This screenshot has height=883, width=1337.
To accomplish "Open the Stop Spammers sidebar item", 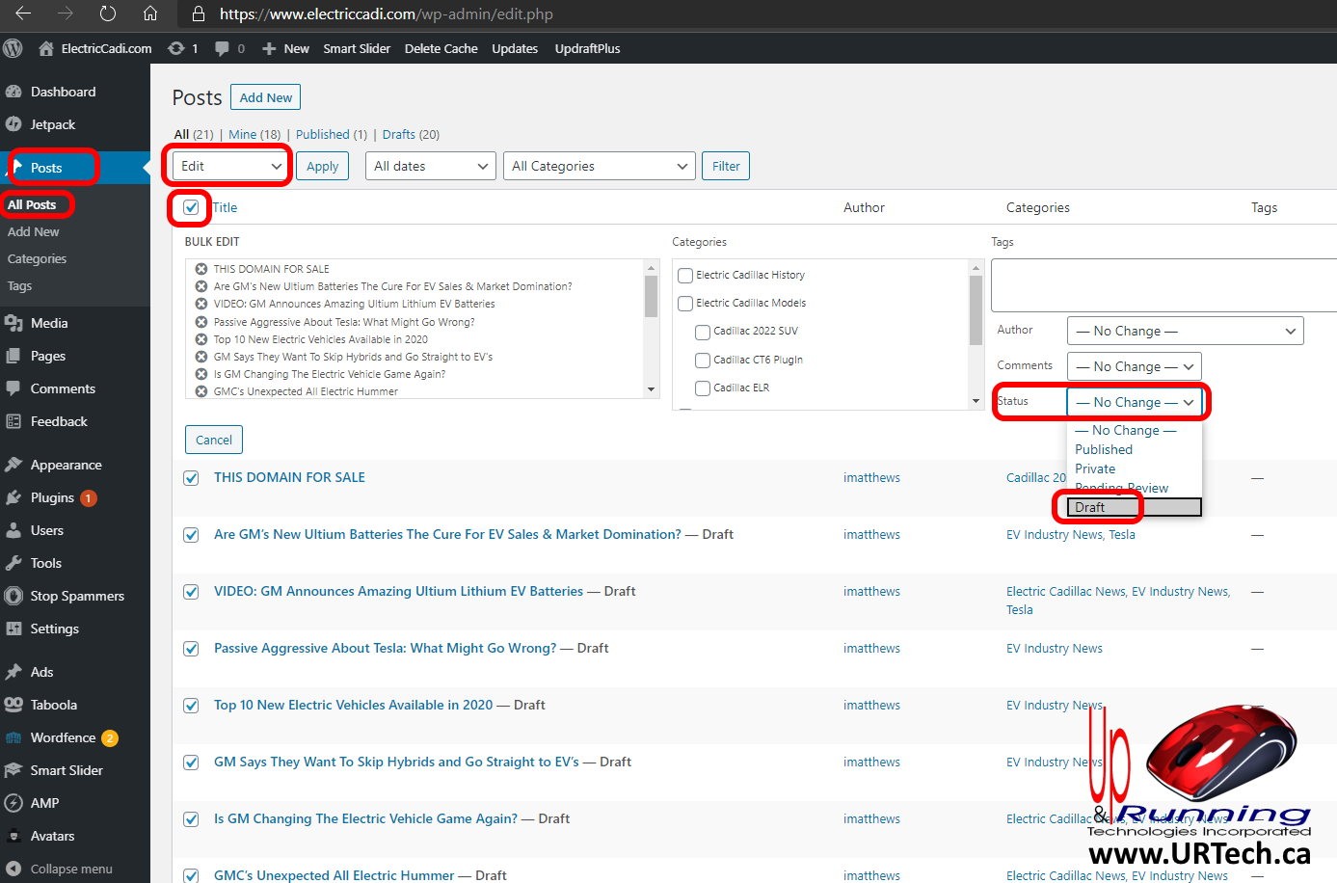I will (77, 596).
